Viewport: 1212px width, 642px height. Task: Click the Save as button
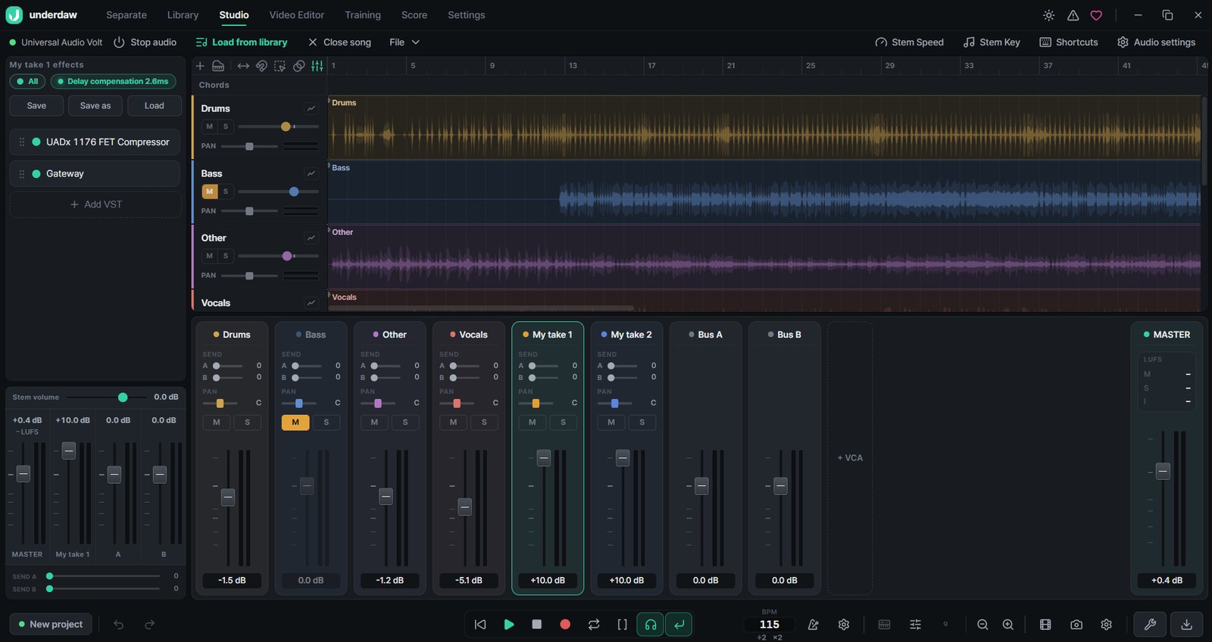click(x=95, y=106)
